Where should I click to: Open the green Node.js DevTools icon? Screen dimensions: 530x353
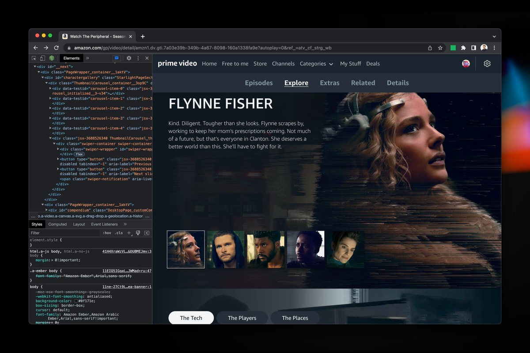click(52, 58)
